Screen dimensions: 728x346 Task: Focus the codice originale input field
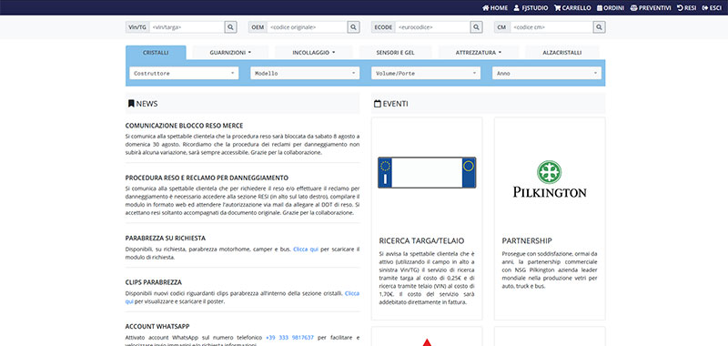point(308,27)
